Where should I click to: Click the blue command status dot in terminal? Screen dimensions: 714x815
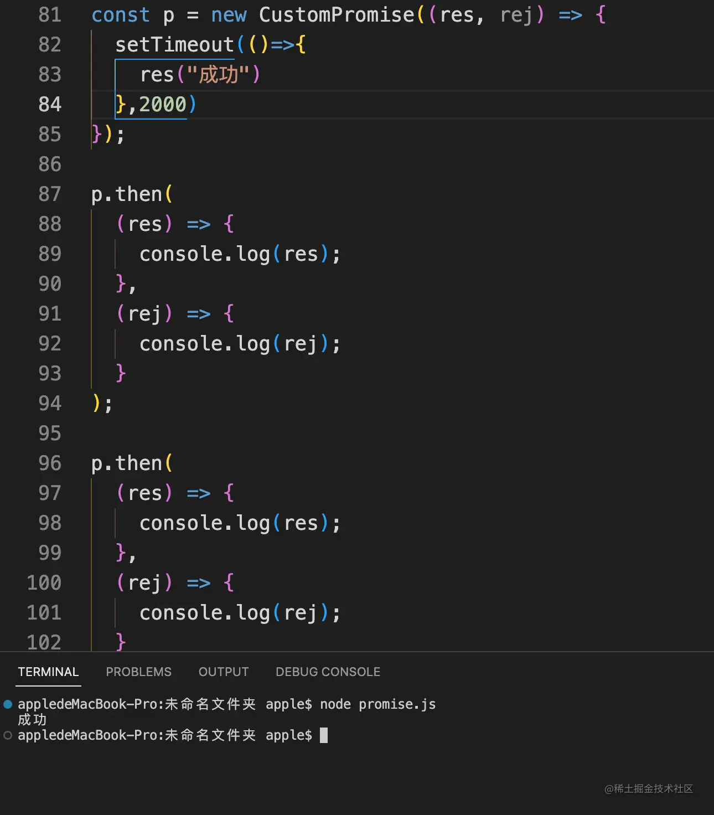tap(8, 704)
